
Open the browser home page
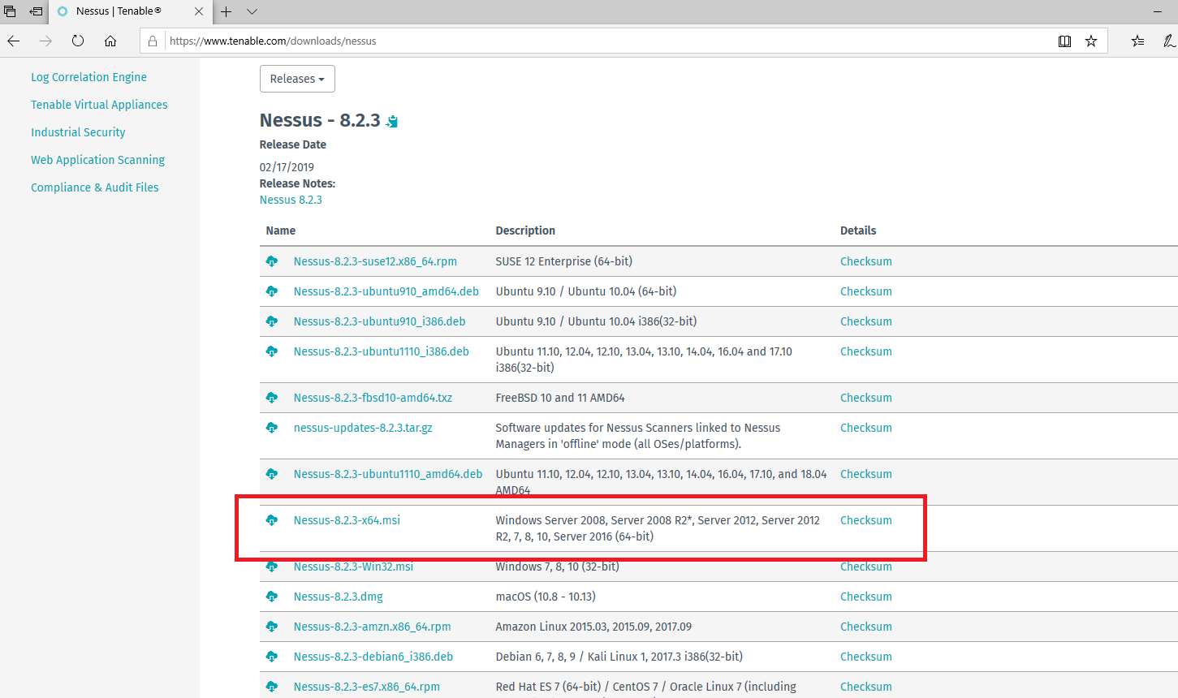pyautogui.click(x=110, y=41)
